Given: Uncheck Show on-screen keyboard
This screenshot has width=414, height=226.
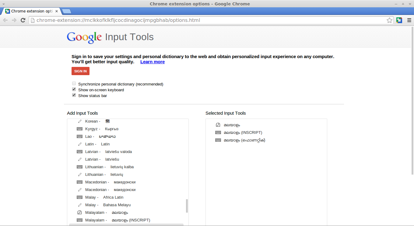Looking at the screenshot, I should [74, 89].
